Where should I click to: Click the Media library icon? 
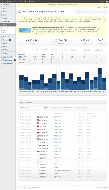coord(2,12)
